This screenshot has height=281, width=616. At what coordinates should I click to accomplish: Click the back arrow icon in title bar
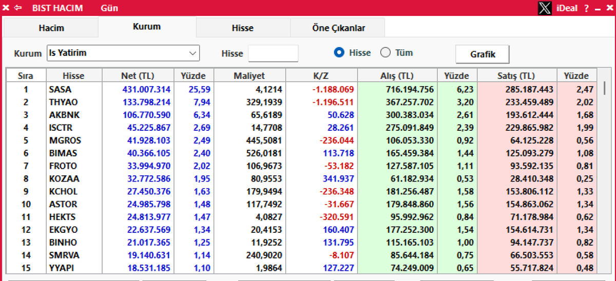pos(18,8)
